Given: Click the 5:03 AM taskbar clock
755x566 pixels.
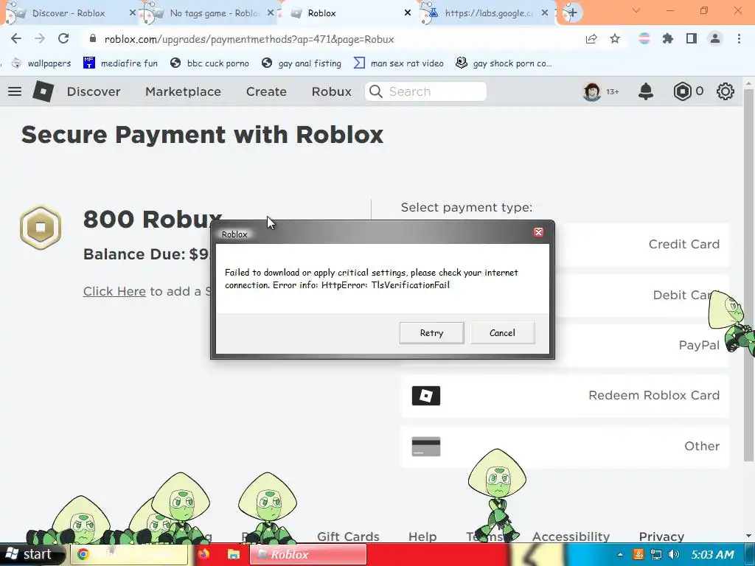Looking at the screenshot, I should click(712, 554).
